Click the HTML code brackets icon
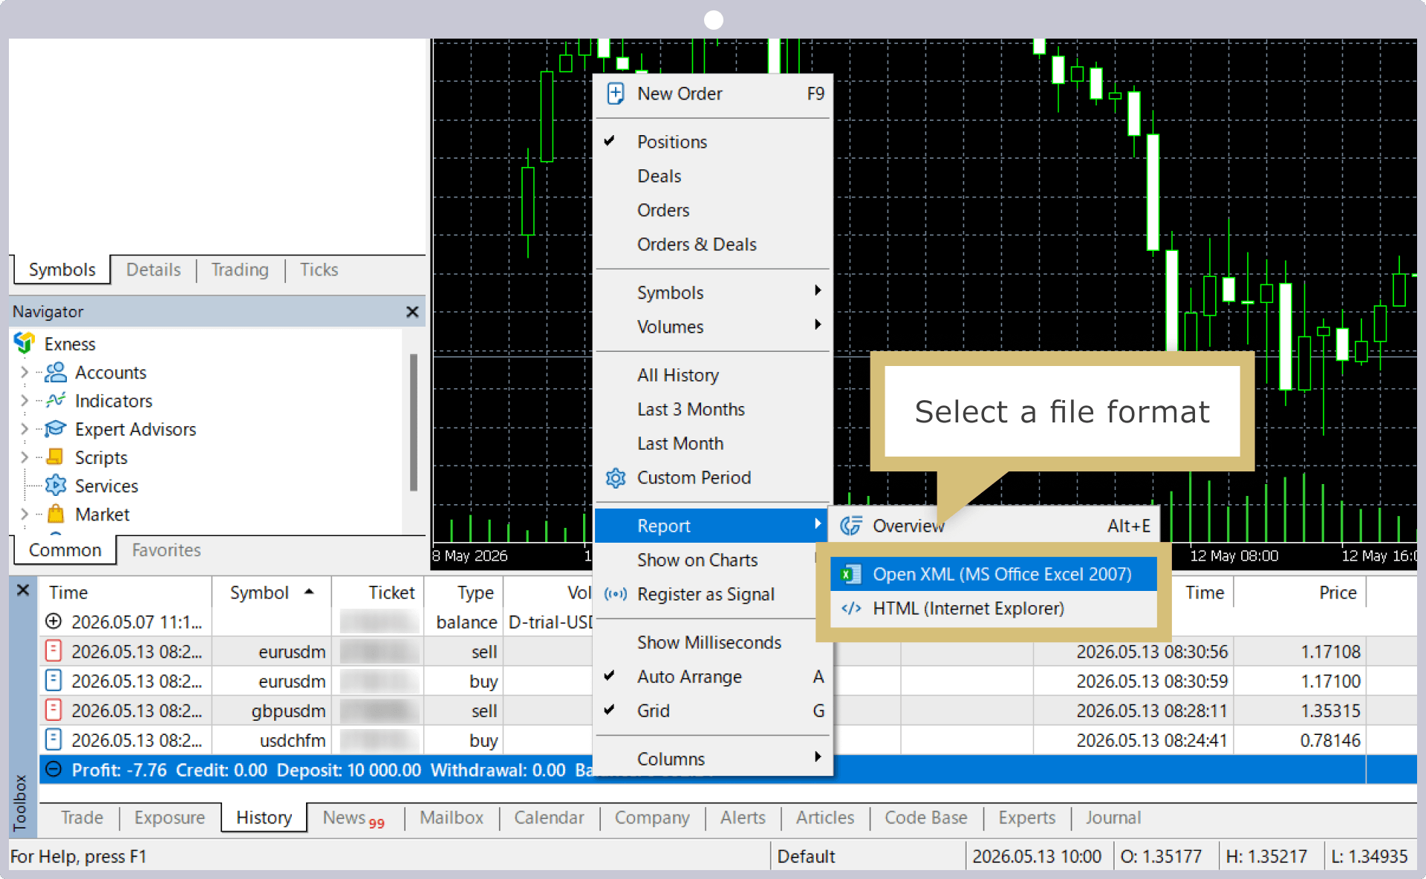 (x=850, y=608)
